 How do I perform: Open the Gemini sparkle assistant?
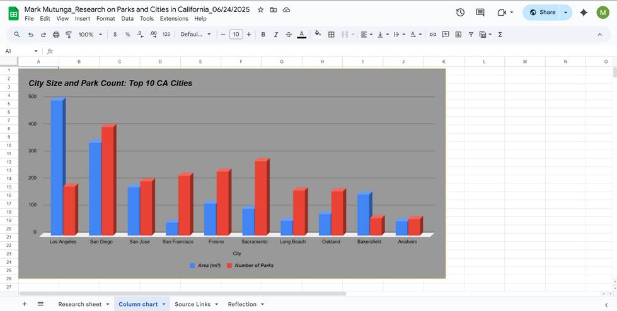click(x=584, y=13)
